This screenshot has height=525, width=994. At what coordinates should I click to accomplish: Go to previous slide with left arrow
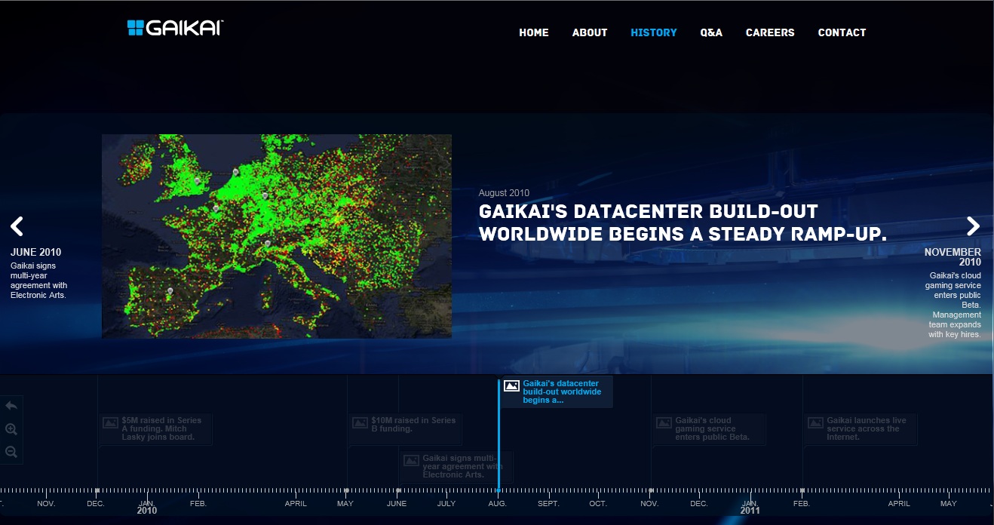click(17, 226)
